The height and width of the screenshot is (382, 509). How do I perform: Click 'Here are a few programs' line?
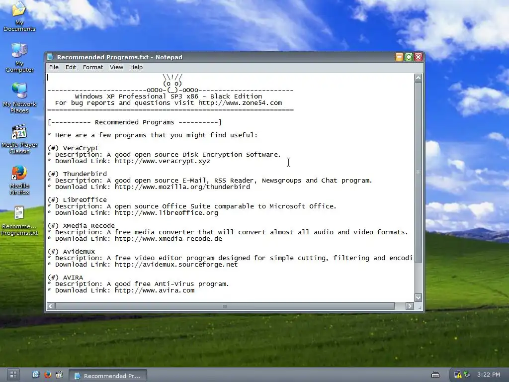(153, 135)
